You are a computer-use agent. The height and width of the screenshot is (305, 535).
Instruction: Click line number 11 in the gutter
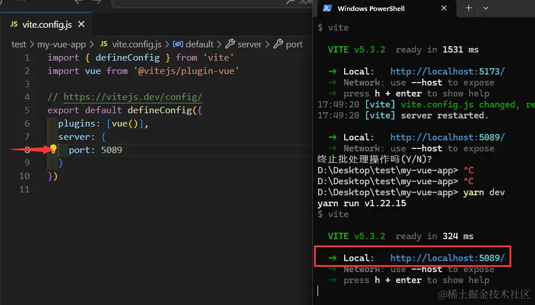click(24, 189)
